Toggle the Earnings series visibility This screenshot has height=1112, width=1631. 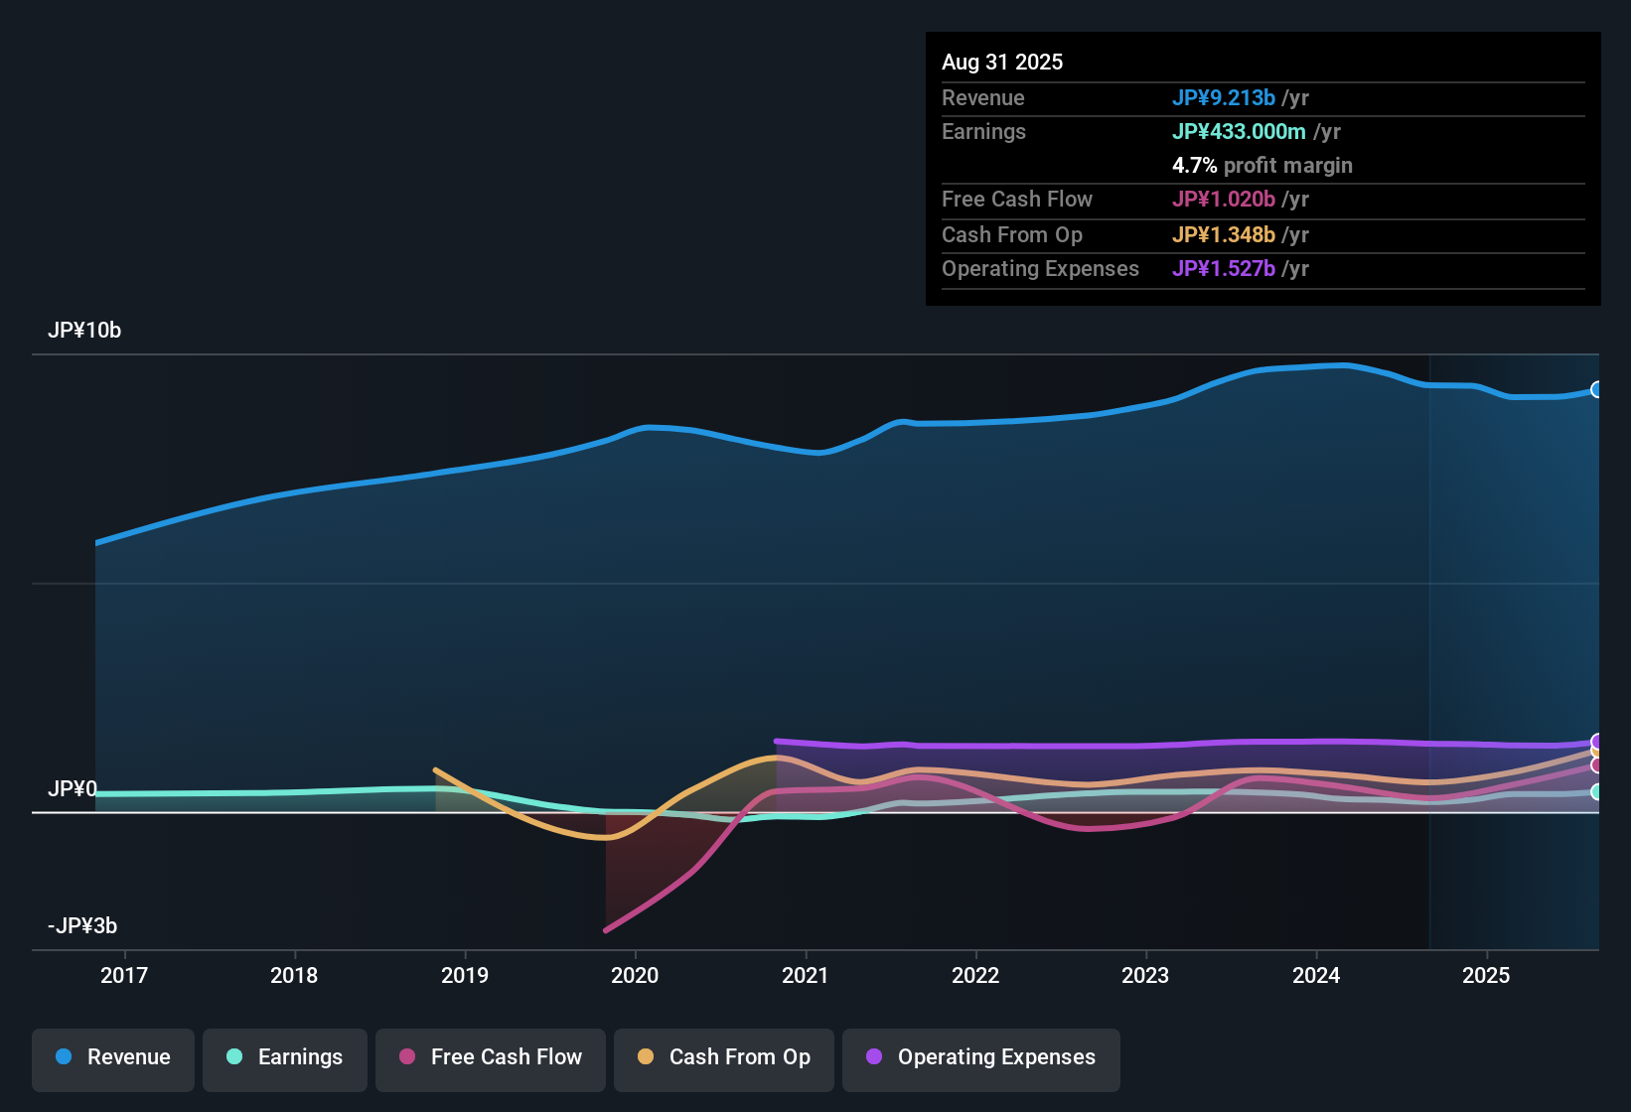284,1057
